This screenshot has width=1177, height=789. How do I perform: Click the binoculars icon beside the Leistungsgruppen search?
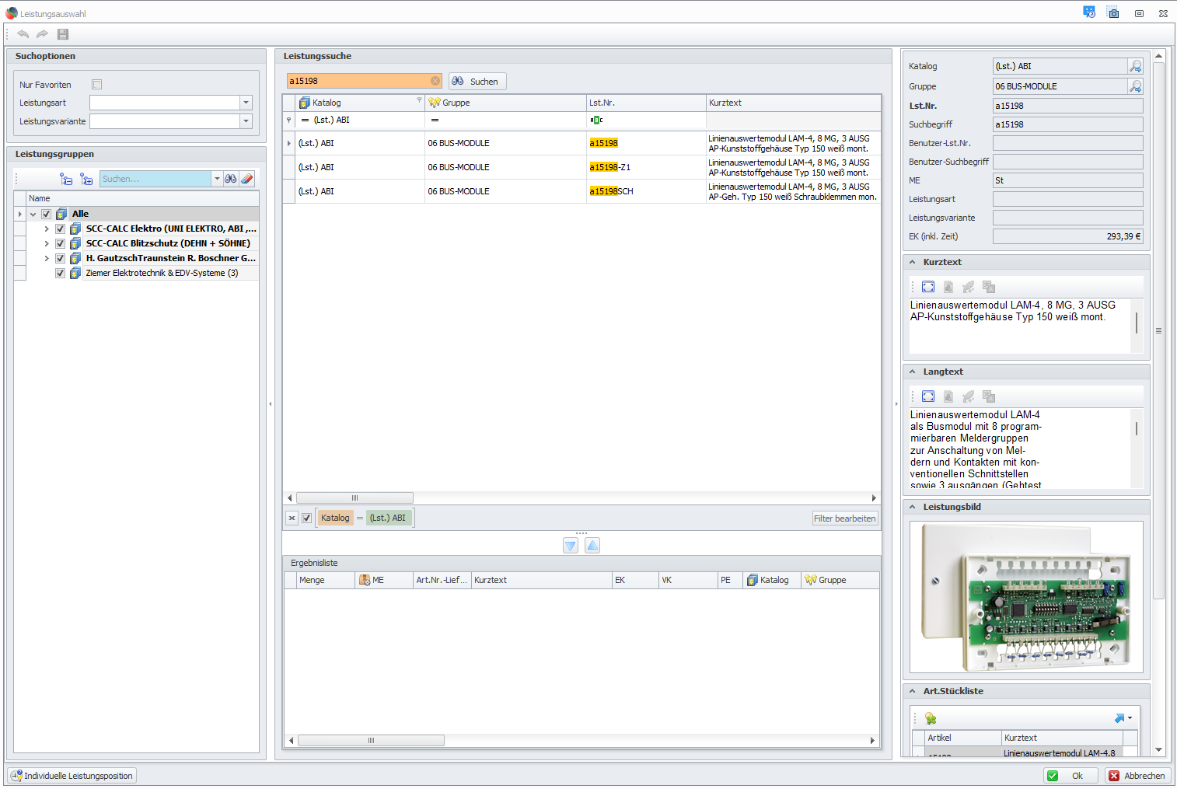[x=231, y=179]
